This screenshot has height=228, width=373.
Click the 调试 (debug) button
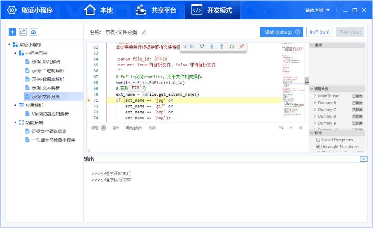click(x=281, y=32)
